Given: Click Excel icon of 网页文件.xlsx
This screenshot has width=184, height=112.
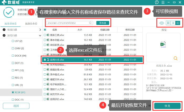Looking at the screenshot, I should [48, 94].
